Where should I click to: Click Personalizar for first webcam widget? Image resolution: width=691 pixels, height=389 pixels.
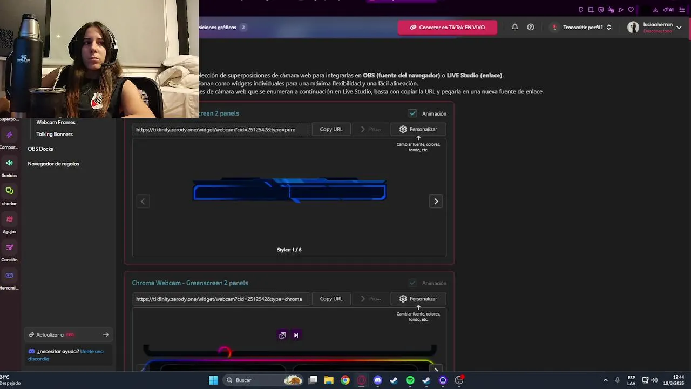click(x=418, y=129)
